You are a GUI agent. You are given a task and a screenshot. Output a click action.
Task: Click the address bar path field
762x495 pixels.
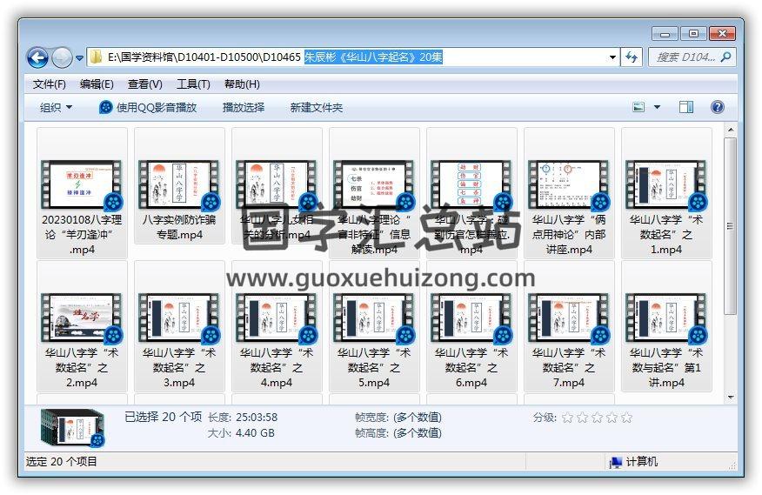(x=352, y=57)
